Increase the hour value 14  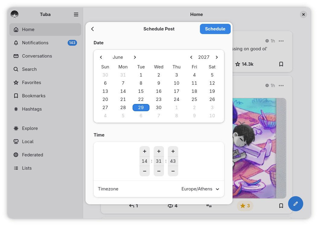pos(145,151)
